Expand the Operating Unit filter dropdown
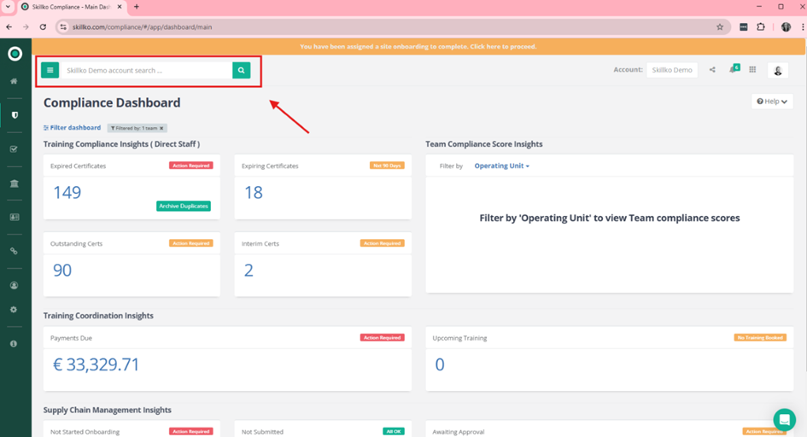The height and width of the screenshot is (437, 807). pyautogui.click(x=502, y=166)
